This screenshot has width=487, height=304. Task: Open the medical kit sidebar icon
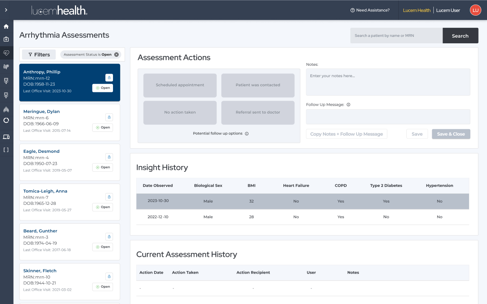6,39
